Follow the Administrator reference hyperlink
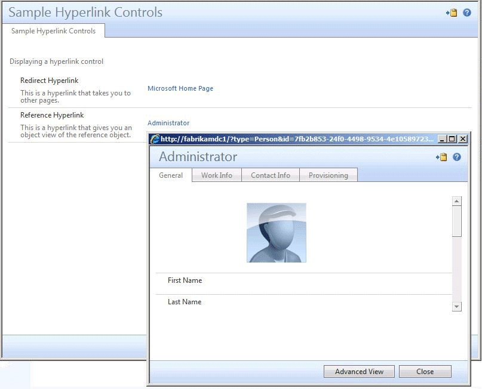This screenshot has height=389, width=482. [x=168, y=122]
